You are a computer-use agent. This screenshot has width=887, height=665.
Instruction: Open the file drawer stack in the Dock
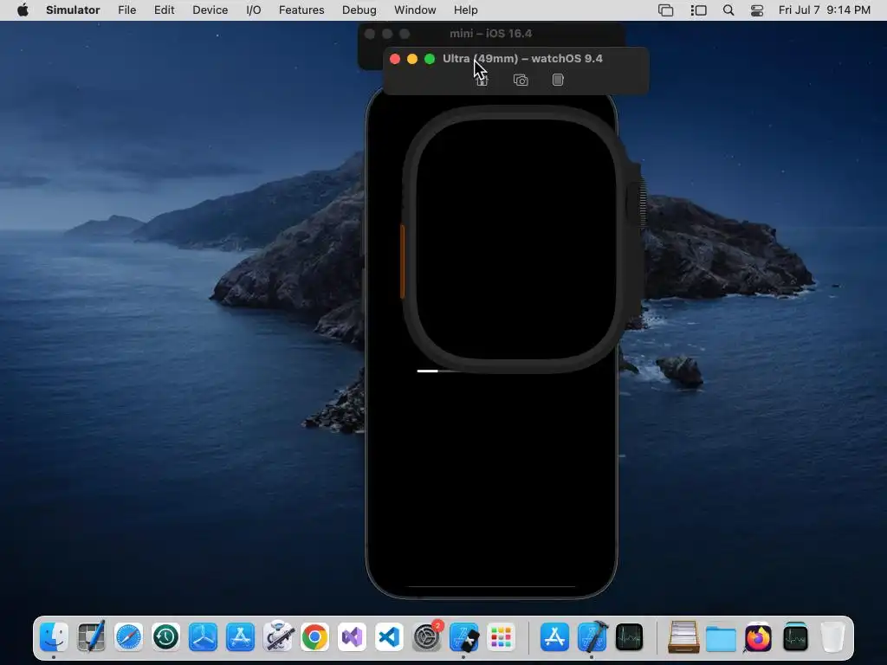click(x=683, y=636)
